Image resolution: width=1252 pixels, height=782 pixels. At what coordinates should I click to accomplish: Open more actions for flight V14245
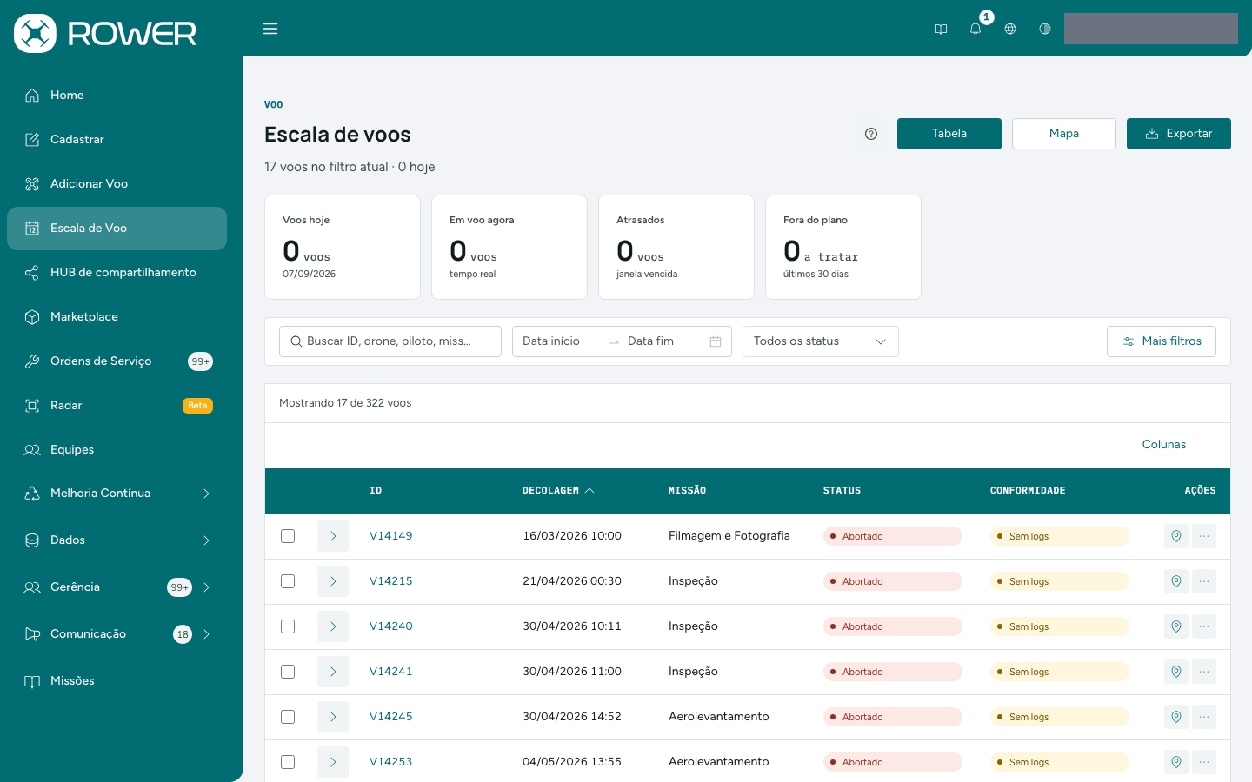tap(1204, 717)
